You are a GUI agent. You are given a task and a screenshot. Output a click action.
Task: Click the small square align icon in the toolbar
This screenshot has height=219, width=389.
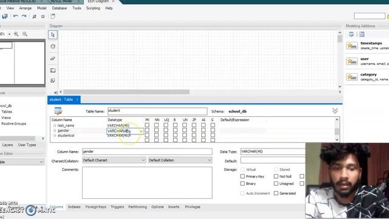(43, 16)
